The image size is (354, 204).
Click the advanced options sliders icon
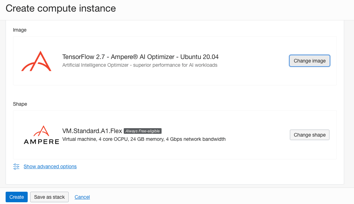click(x=16, y=166)
